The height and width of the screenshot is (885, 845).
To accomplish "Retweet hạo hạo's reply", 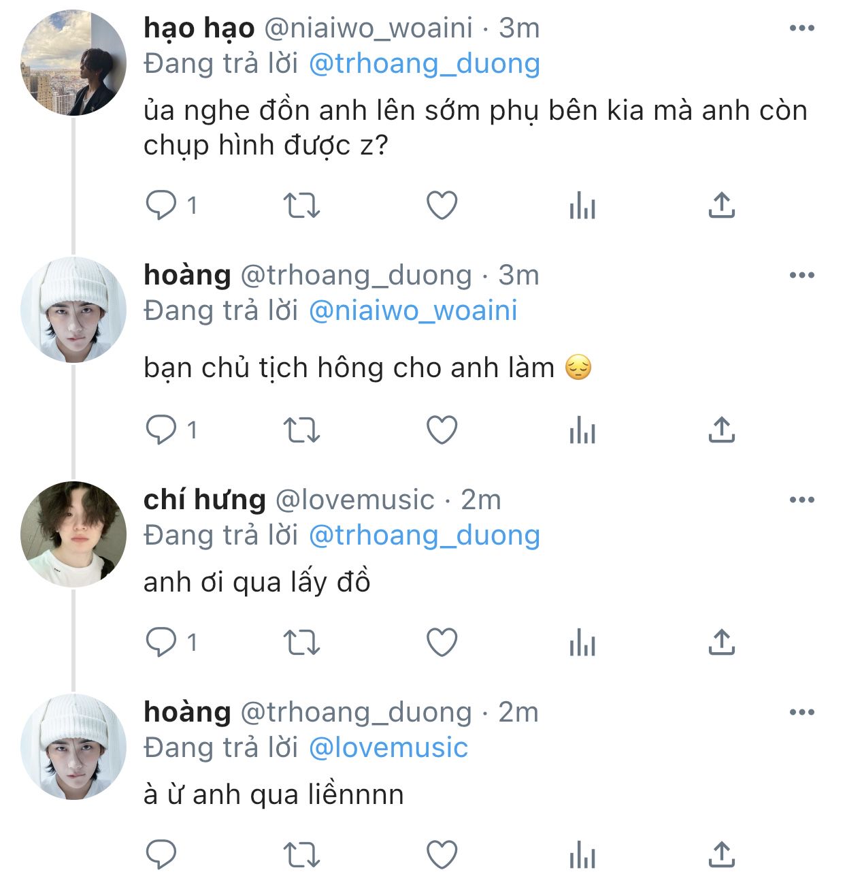I will (x=301, y=205).
